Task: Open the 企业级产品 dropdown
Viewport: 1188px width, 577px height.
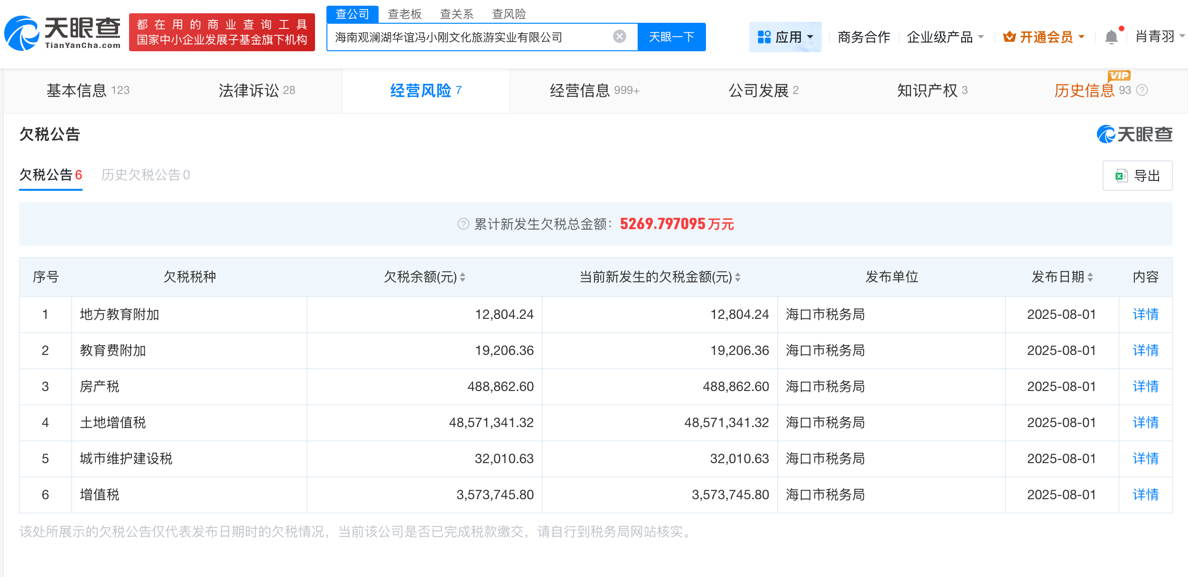Action: (x=945, y=37)
